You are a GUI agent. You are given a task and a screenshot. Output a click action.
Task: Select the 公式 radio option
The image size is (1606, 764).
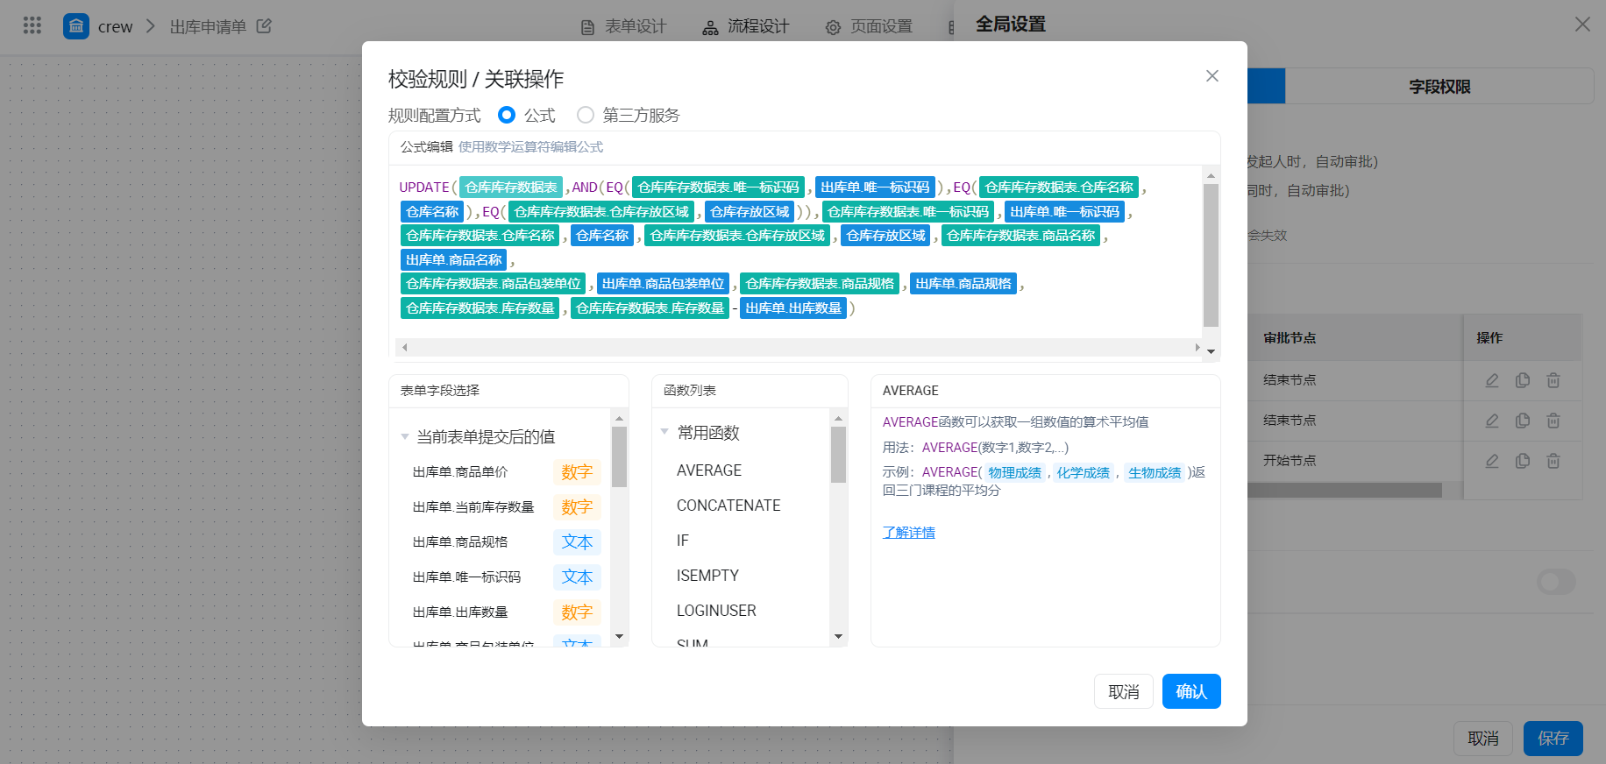[507, 115]
